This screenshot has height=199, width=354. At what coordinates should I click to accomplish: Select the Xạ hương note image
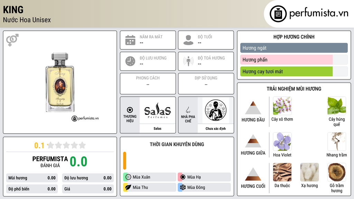309,172
